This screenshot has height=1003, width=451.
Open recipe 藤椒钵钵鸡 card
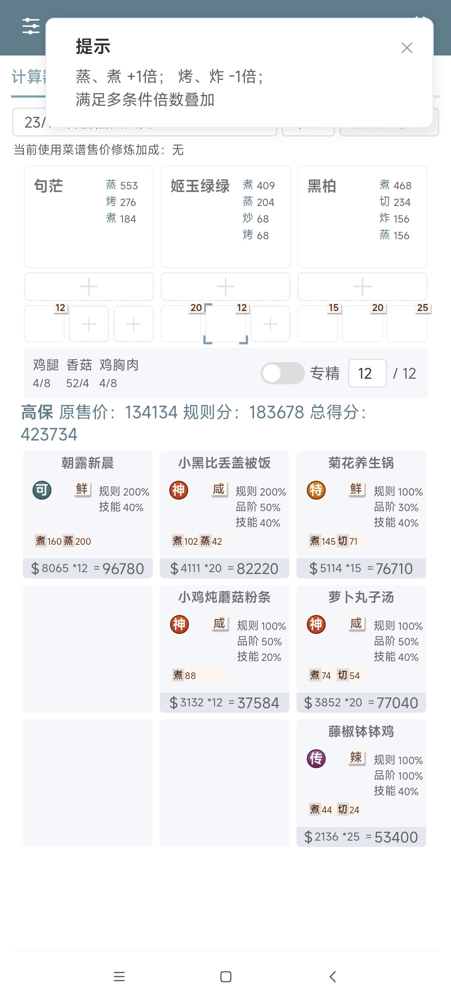tap(361, 783)
